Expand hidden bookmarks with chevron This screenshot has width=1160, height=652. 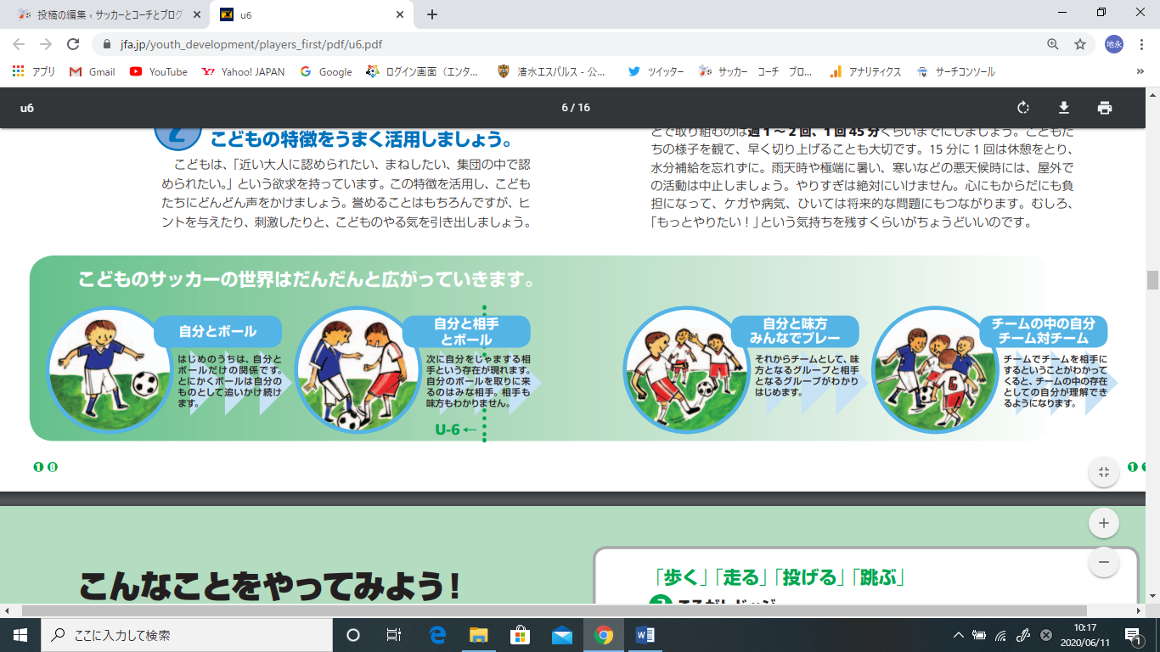[x=1140, y=72]
